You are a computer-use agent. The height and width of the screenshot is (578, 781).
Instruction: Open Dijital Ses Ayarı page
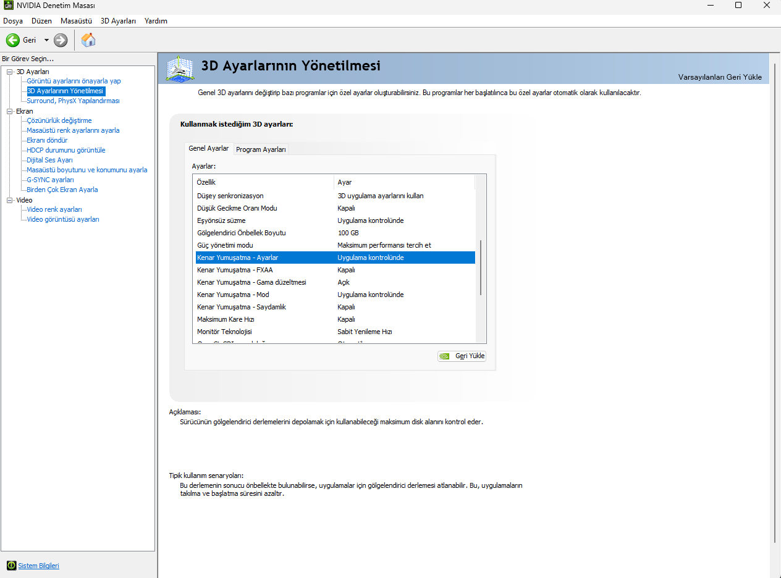(49, 160)
